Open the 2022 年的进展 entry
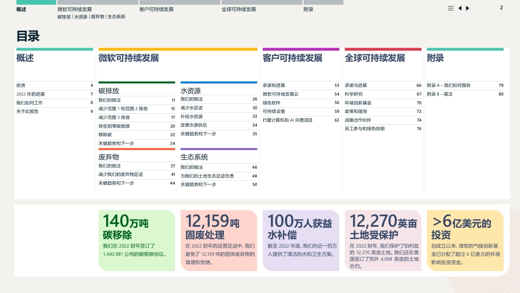Viewport: 520px width, 293px height. tap(55, 94)
